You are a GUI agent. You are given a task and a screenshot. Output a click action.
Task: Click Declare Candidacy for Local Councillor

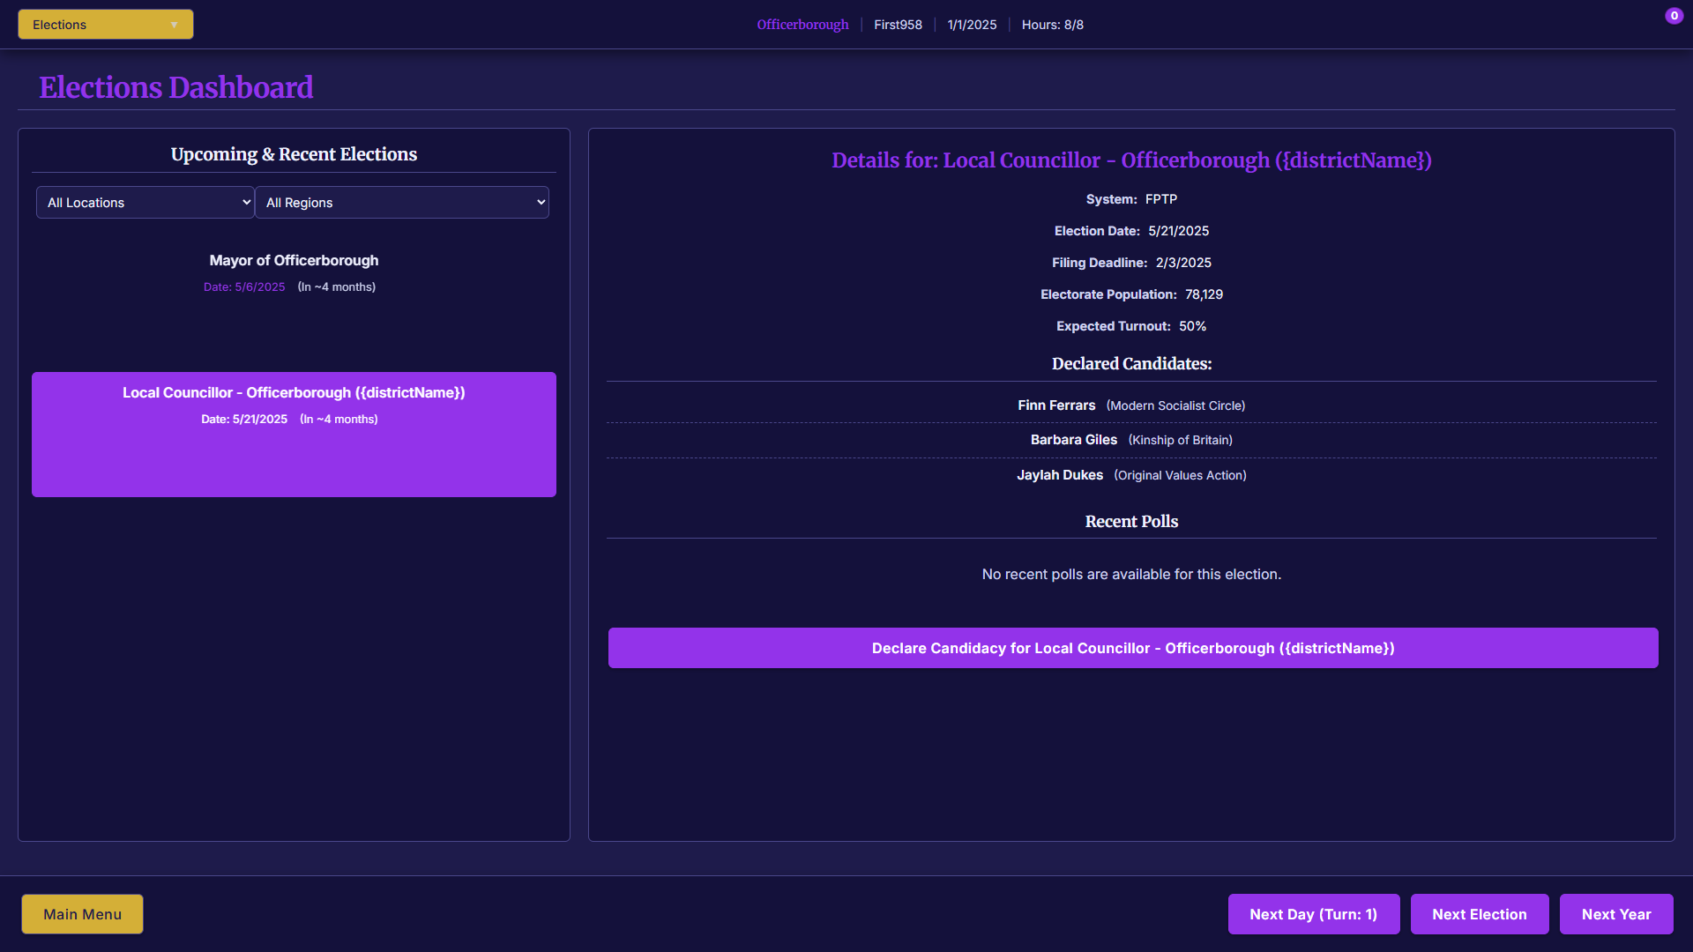1133,648
